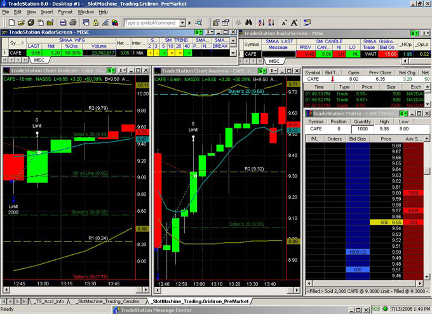Click the drawing tools toolbar icon

pos(105,23)
